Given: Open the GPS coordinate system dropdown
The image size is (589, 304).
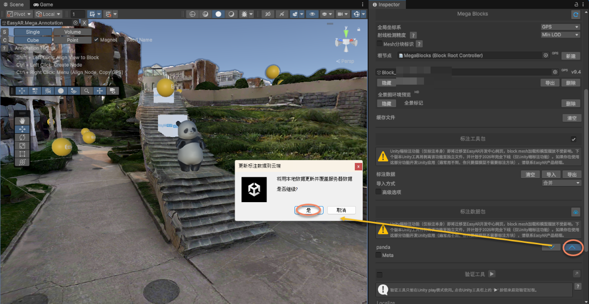Looking at the screenshot, I should 560,27.
